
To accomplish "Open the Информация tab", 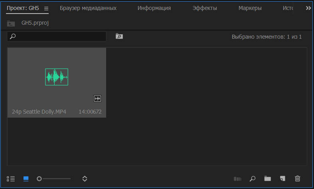I will pyautogui.click(x=154, y=8).
